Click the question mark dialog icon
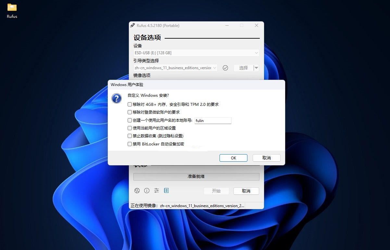Image resolution: width=390 pixels, height=250 pixels. tap(117, 98)
